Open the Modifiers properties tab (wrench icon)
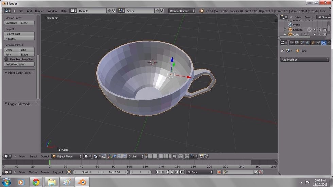This screenshot has width=333, height=187. [x=323, y=43]
